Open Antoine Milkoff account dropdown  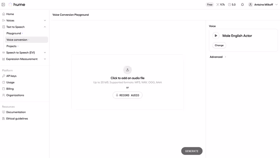click(x=263, y=5)
